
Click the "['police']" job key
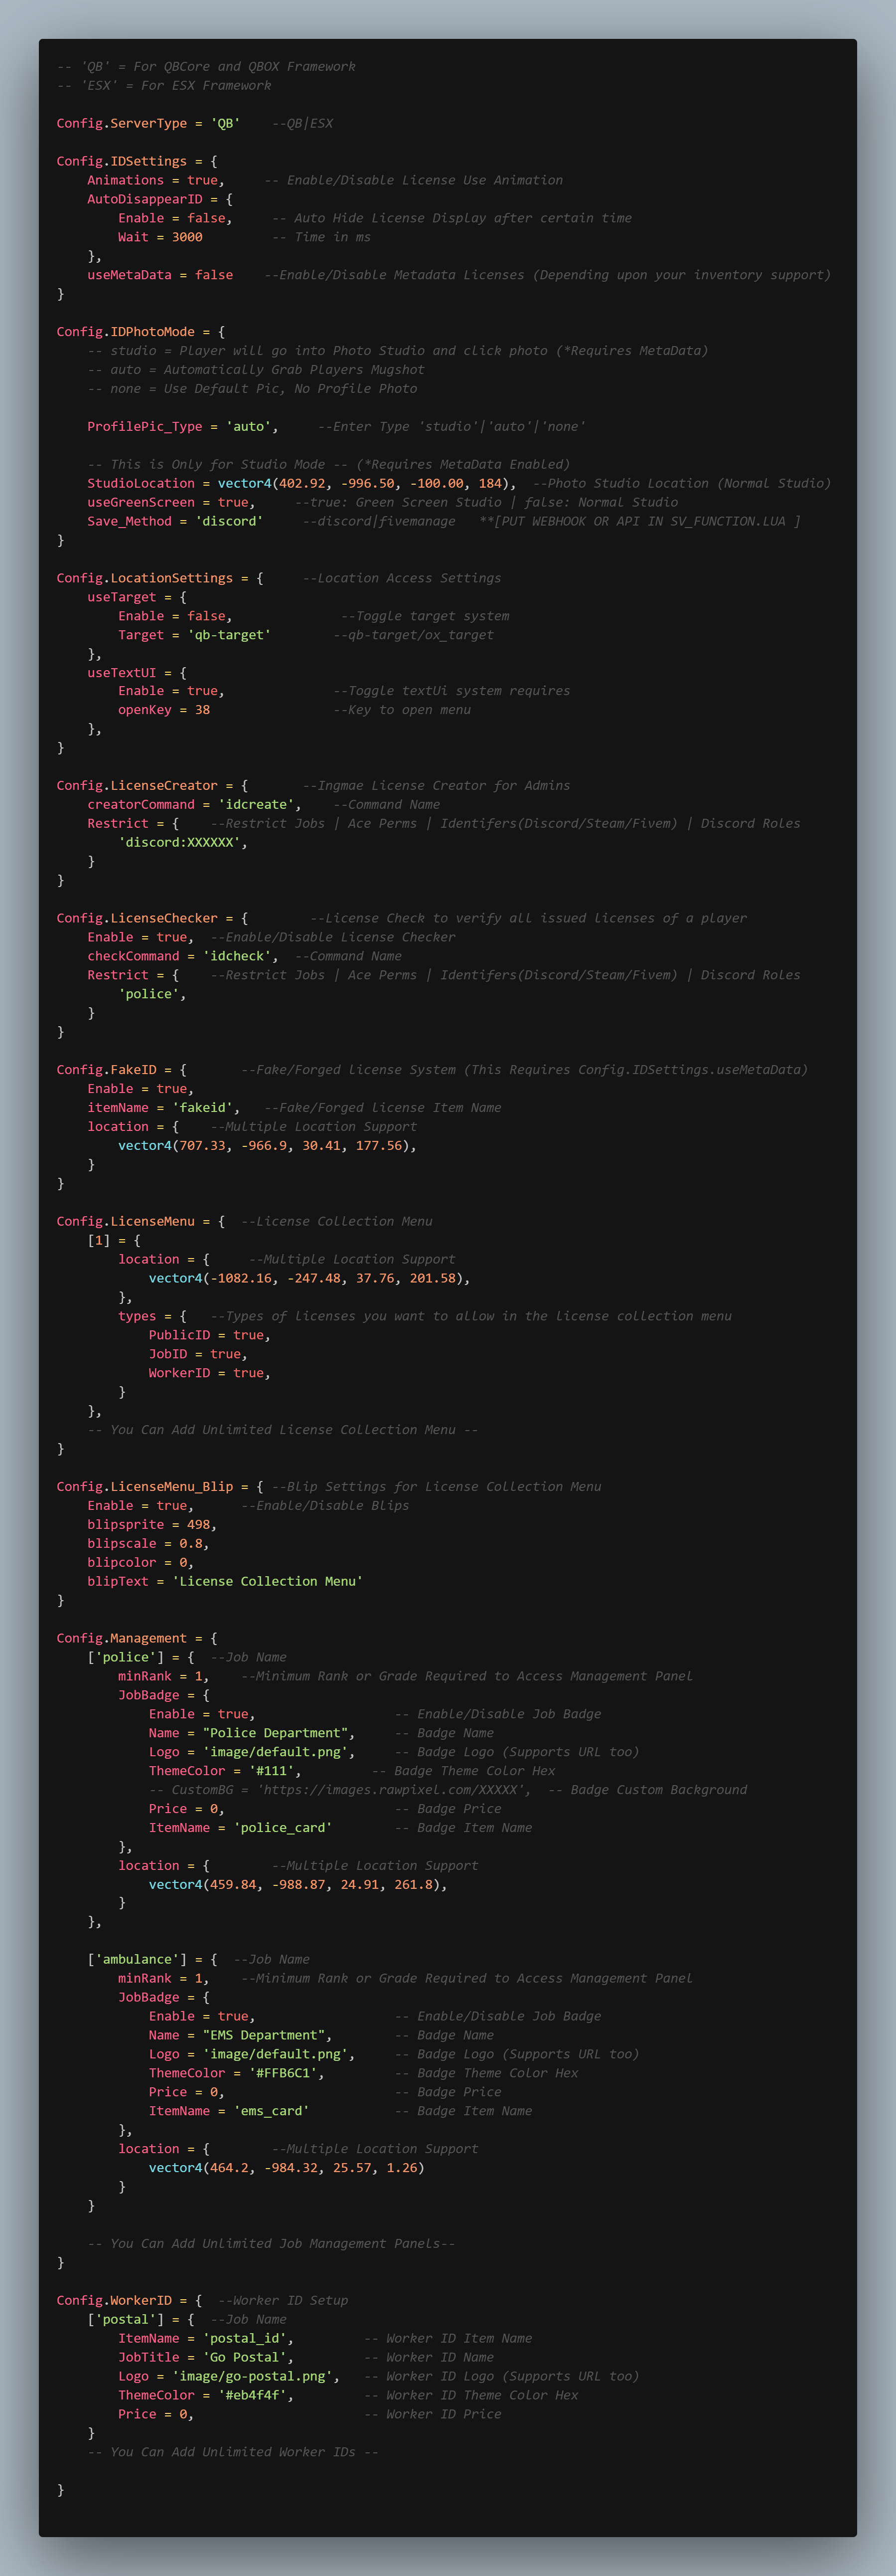(126, 1658)
